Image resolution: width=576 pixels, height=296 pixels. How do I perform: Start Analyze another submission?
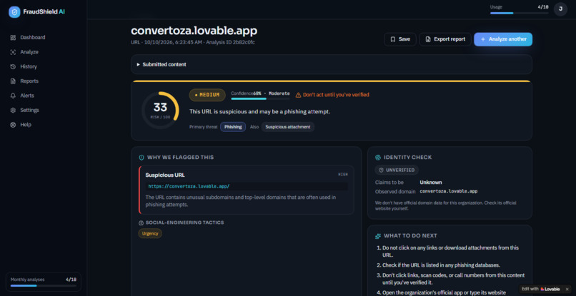pos(503,39)
